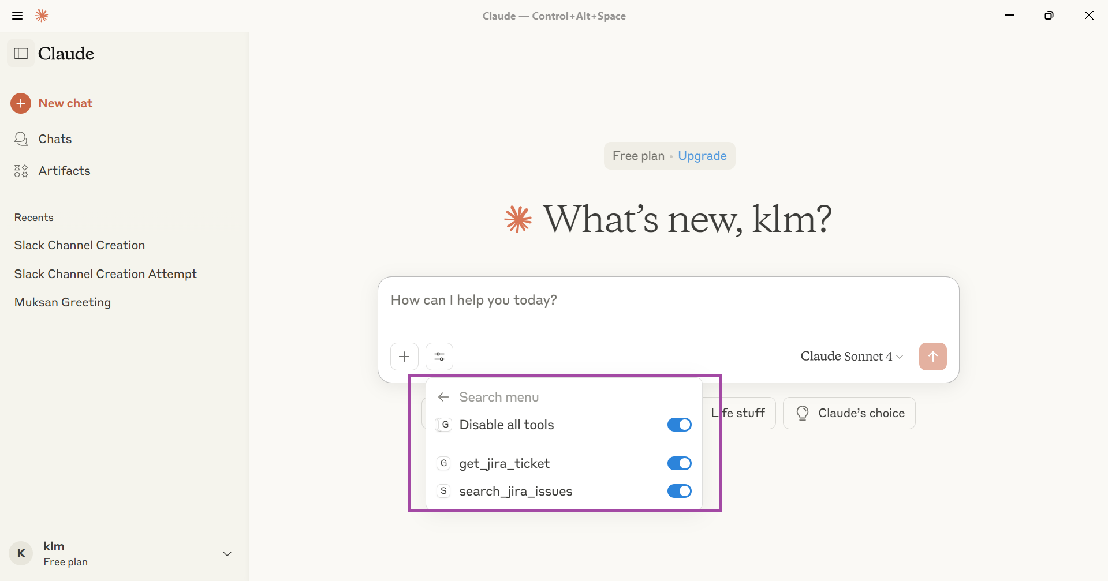
Task: Click the New chat label
Action: (x=65, y=103)
